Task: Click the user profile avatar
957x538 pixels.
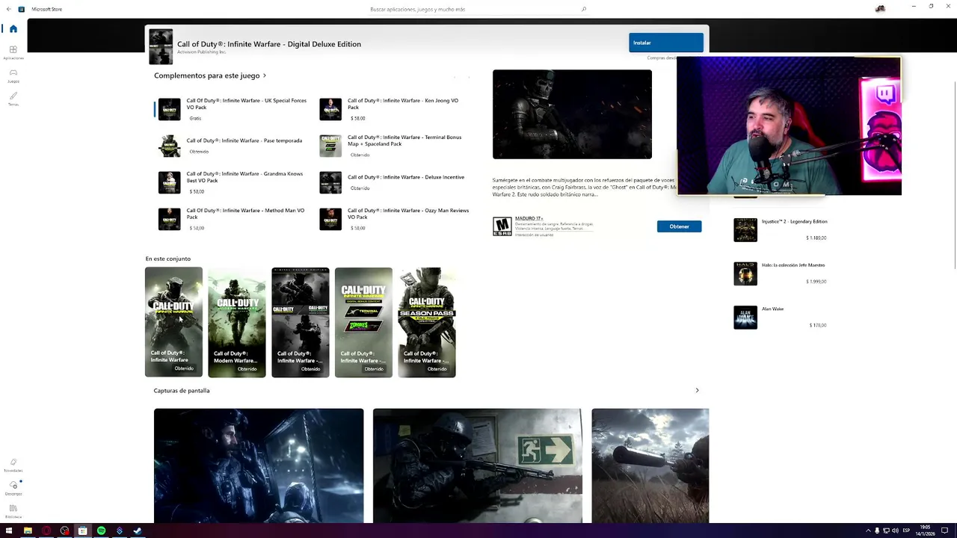Action: pos(880,9)
